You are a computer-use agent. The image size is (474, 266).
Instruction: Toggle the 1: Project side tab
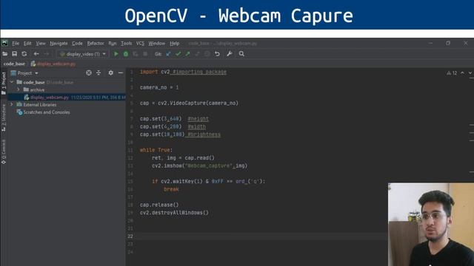pyautogui.click(x=4, y=83)
